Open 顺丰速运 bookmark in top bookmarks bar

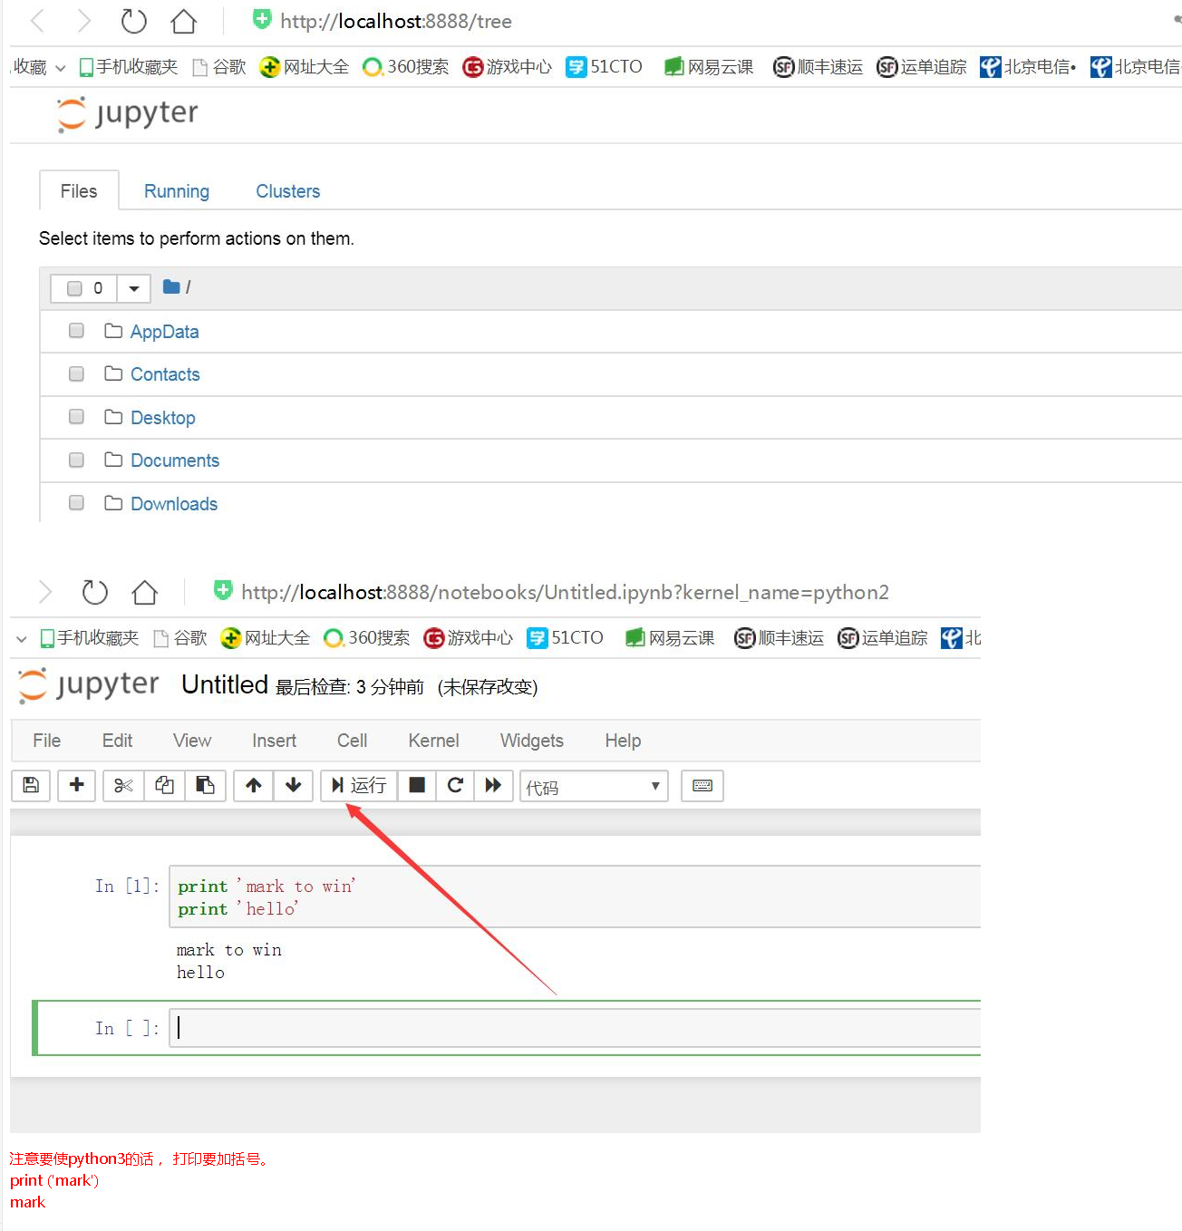coord(818,67)
